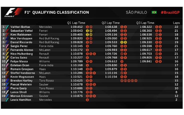Select the Toro Rosso team for Pierre Gasly
Image resolution: width=184 pixels, height=115 pixels.
pyautogui.click(x=46, y=88)
